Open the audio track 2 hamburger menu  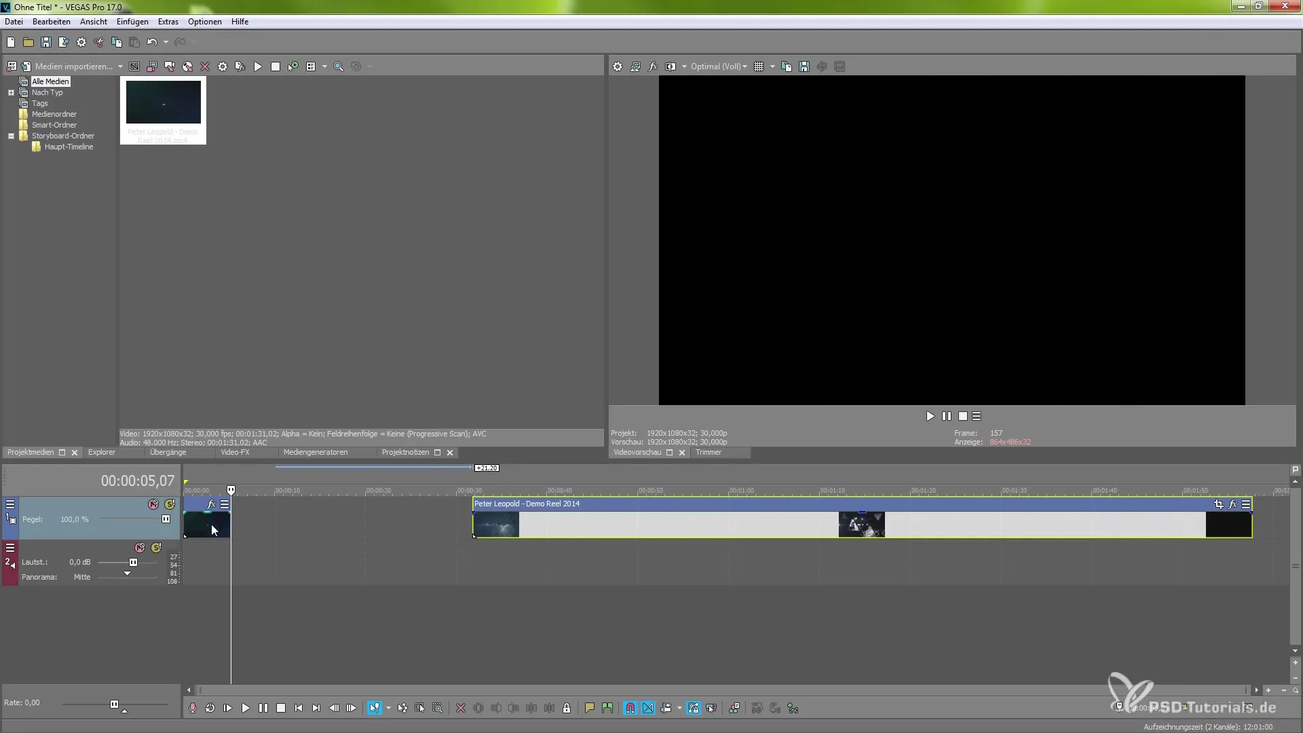[x=10, y=548]
